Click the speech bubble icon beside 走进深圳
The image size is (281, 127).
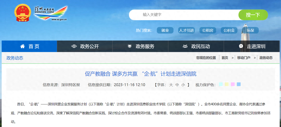241,46
